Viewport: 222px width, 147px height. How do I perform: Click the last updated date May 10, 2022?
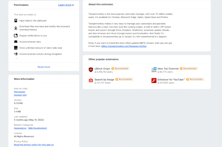[36, 120]
